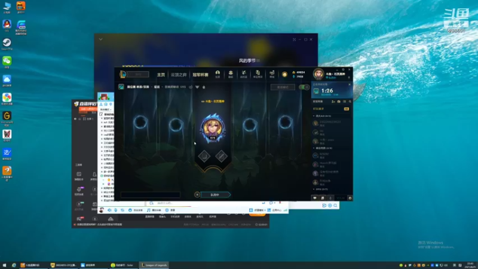Open the chat bubble icon at social panel bottom

[315, 198]
